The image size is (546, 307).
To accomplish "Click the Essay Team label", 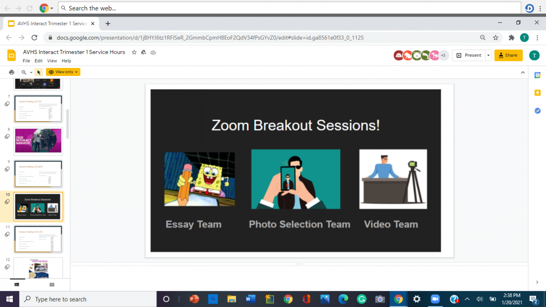I will pos(194,224).
